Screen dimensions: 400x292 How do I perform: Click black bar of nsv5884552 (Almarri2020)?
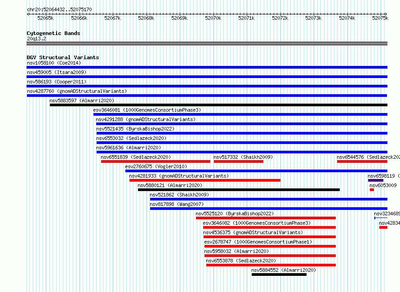click(279, 275)
